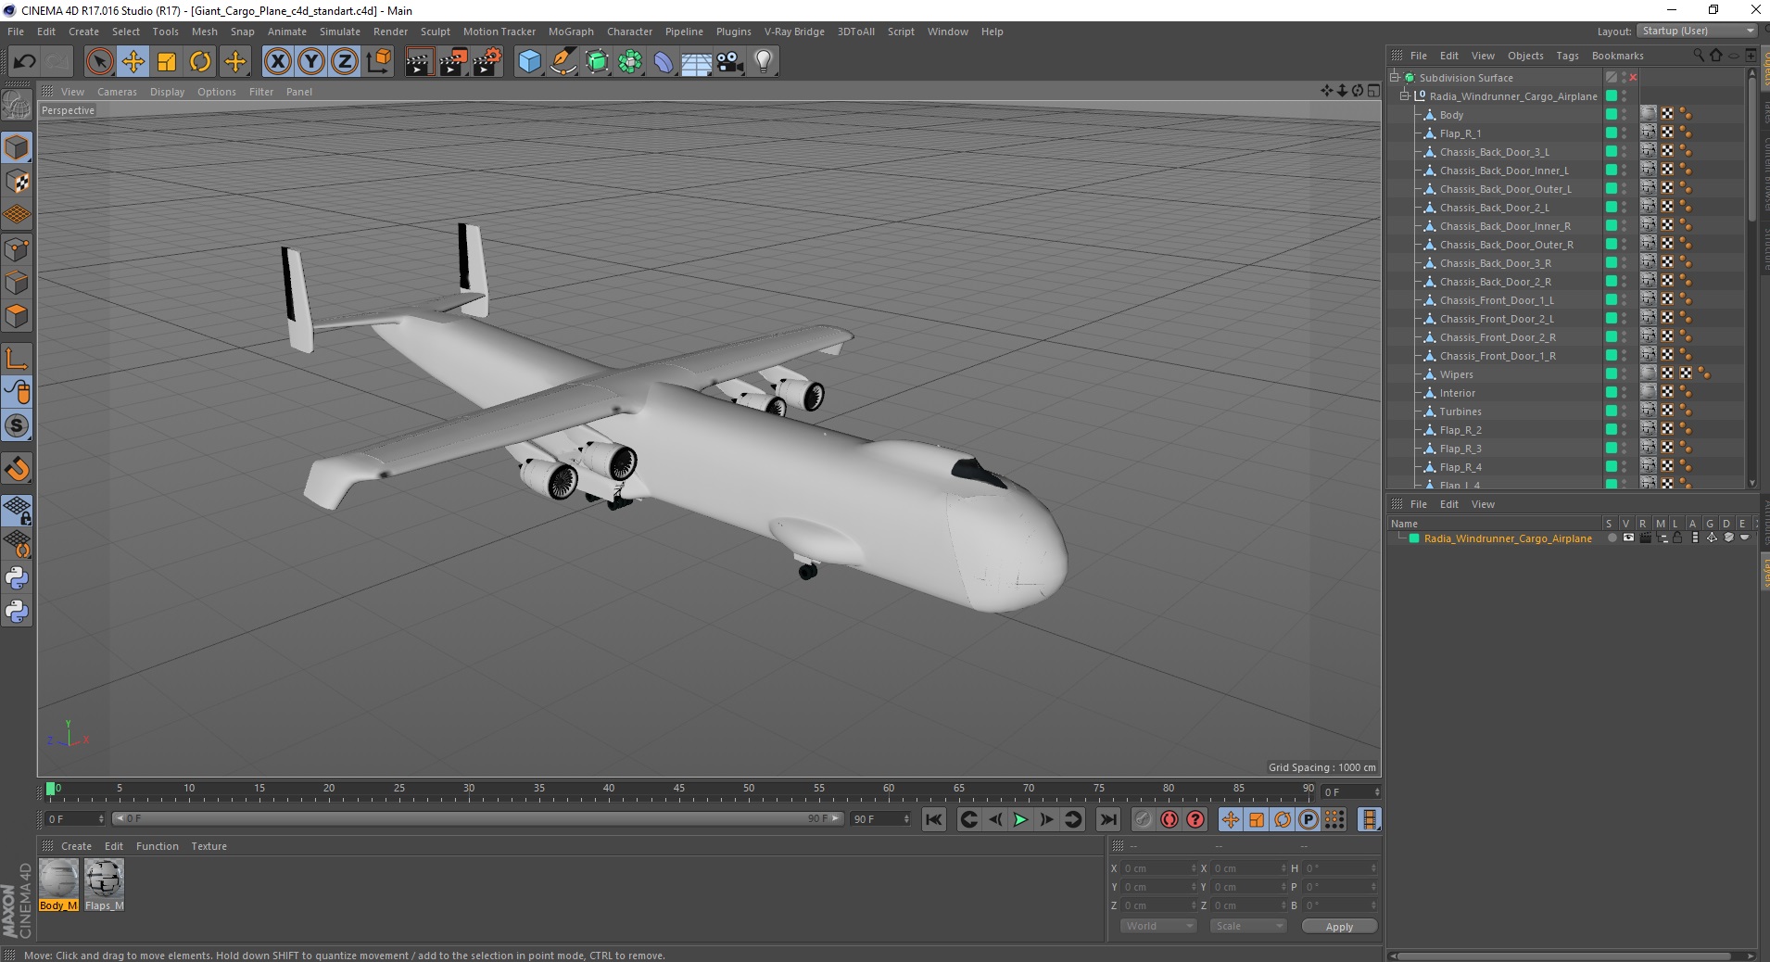The height and width of the screenshot is (962, 1770).
Task: Open the V-Ray Bridge menu
Action: coord(794,32)
